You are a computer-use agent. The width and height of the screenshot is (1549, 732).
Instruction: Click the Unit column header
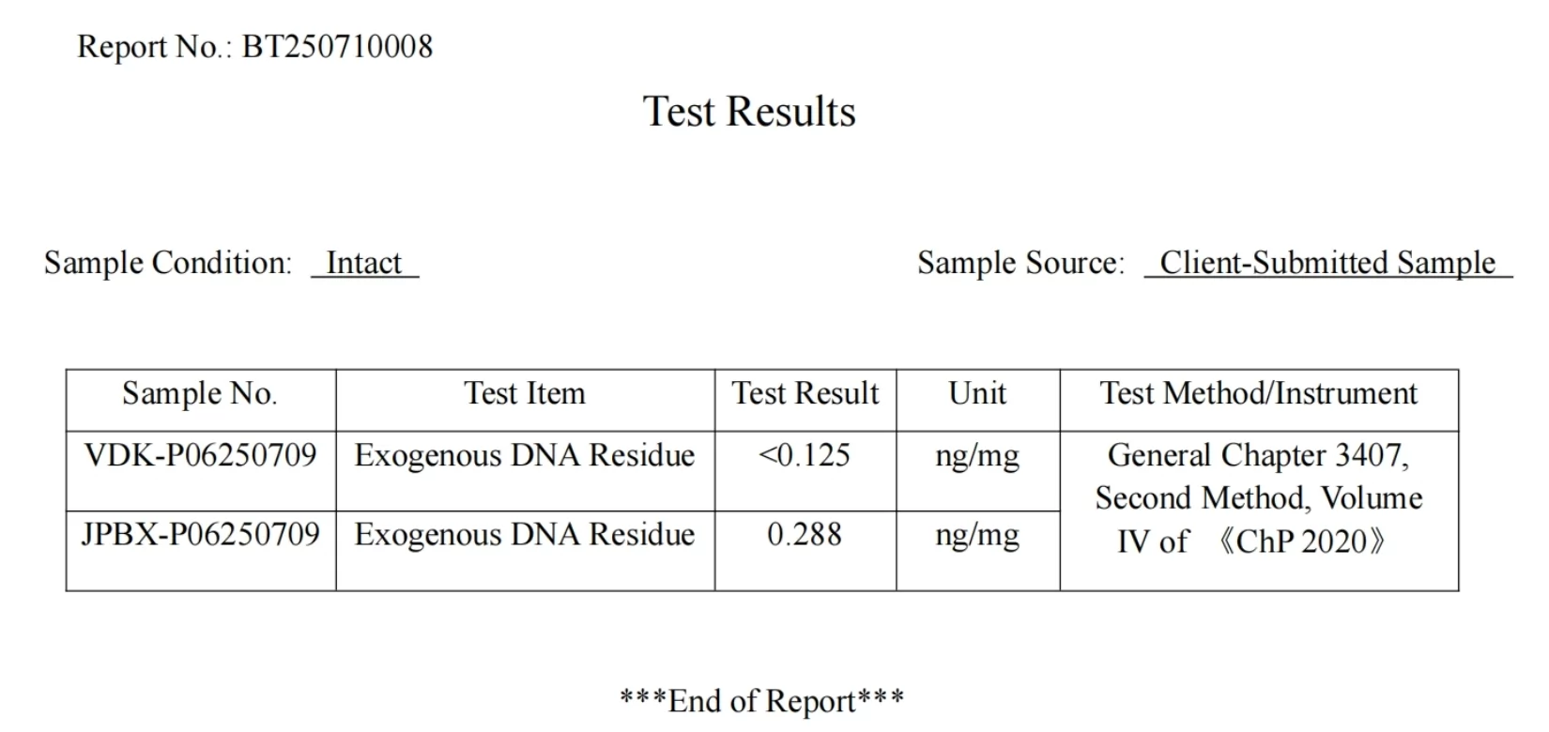(x=977, y=394)
